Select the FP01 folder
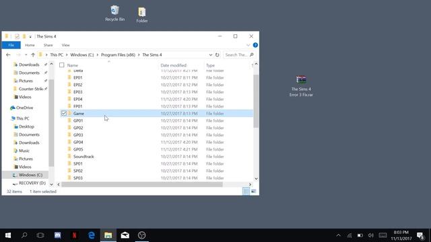Viewport: 431px width, 242px height. pos(78,106)
